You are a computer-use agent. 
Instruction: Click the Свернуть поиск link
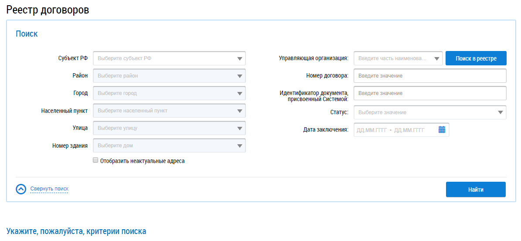coord(49,189)
